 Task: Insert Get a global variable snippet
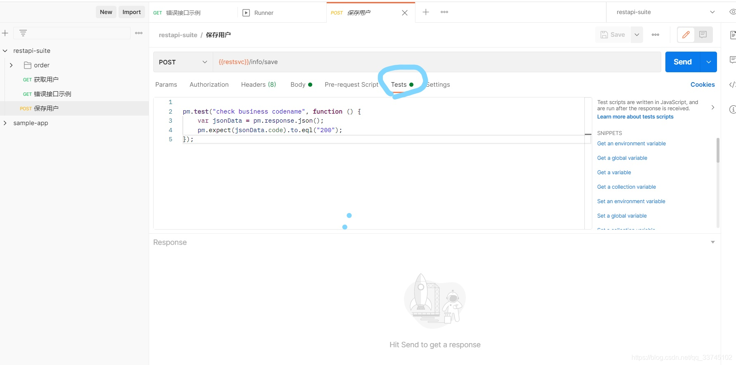point(622,158)
